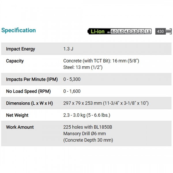
Task: Select the 2.0 Ah battery box
Action: [x=141, y=31]
